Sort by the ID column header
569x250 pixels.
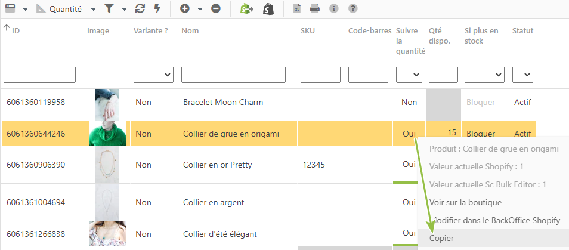tap(16, 31)
